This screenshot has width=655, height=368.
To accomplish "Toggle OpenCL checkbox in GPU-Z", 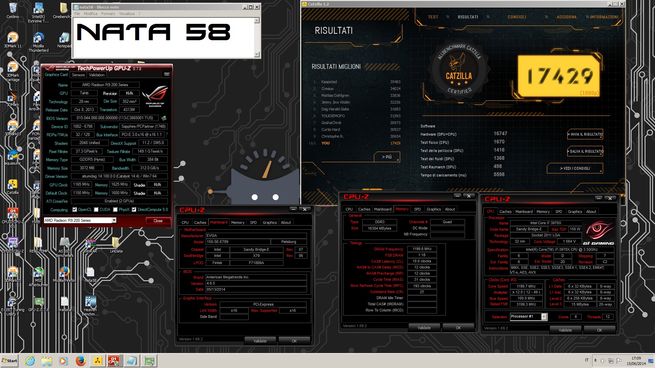I will coord(74,210).
